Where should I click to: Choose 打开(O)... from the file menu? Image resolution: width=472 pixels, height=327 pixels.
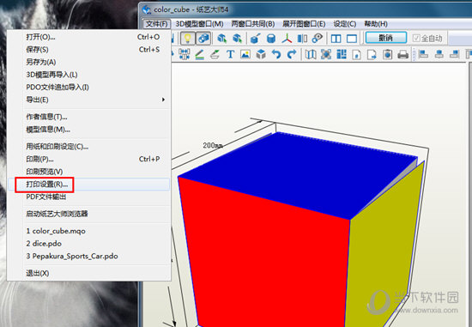(88, 37)
